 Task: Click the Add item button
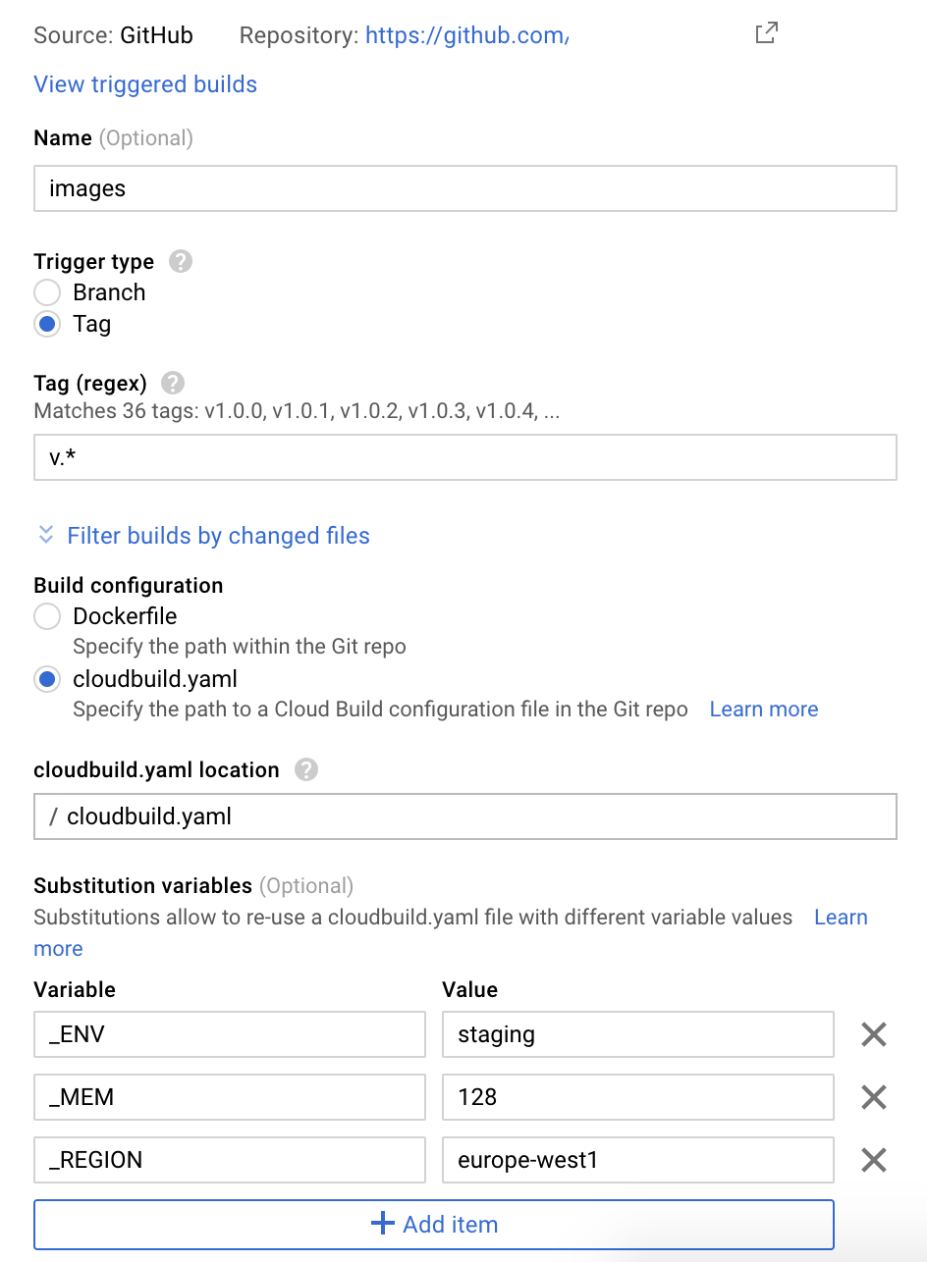(x=434, y=1224)
